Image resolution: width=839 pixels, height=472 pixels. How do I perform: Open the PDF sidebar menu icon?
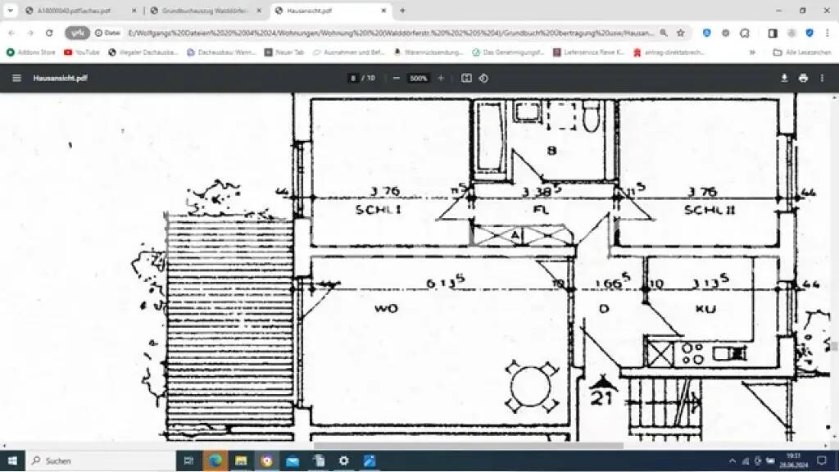click(x=16, y=78)
